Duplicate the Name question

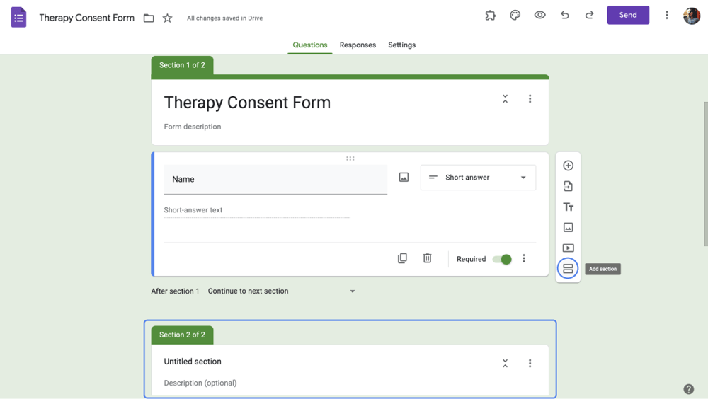[402, 258]
